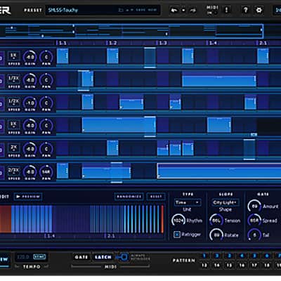Toggle the MIDI Latch mode
Screen dimensions: 281x281
point(103,257)
